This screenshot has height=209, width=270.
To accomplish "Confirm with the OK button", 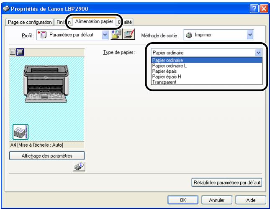I will pyautogui.click(x=183, y=200).
